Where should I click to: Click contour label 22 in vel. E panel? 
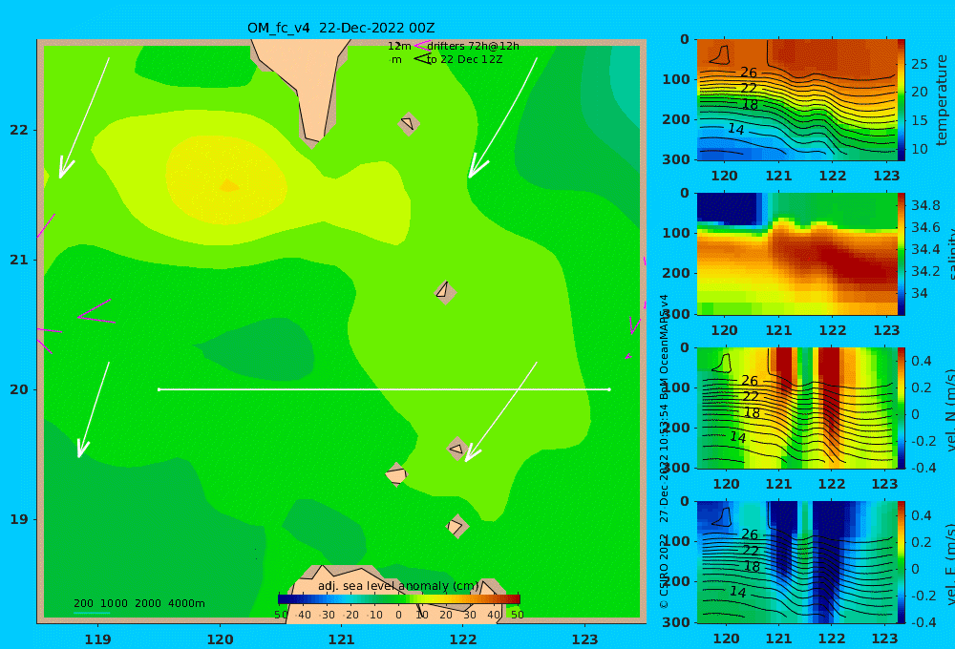click(x=751, y=551)
